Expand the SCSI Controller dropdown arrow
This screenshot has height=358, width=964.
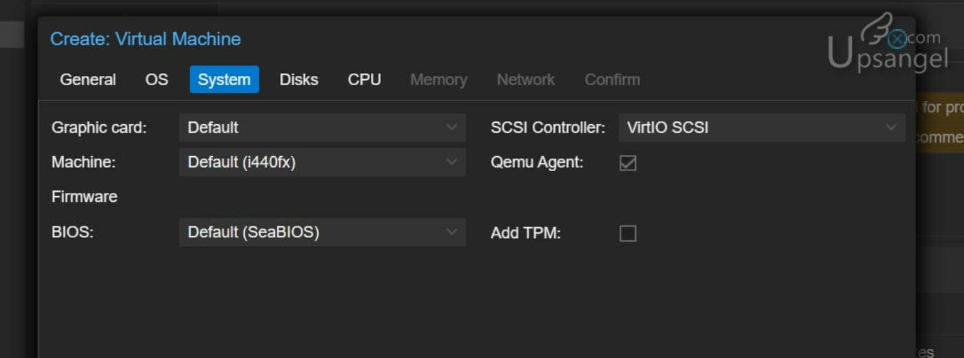(891, 127)
